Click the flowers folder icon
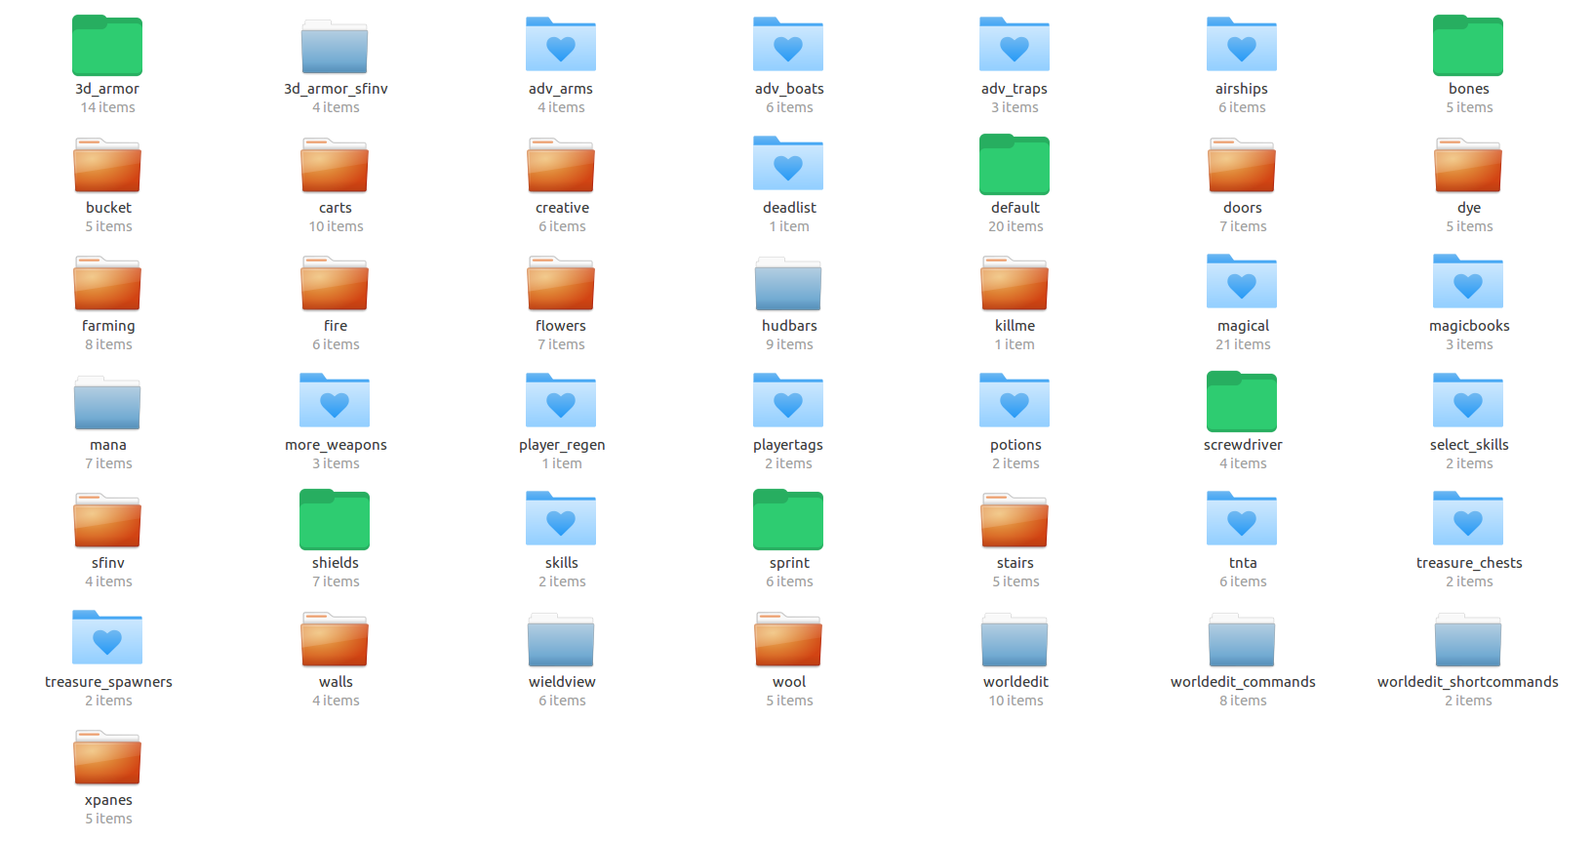The height and width of the screenshot is (841, 1593). (561, 283)
